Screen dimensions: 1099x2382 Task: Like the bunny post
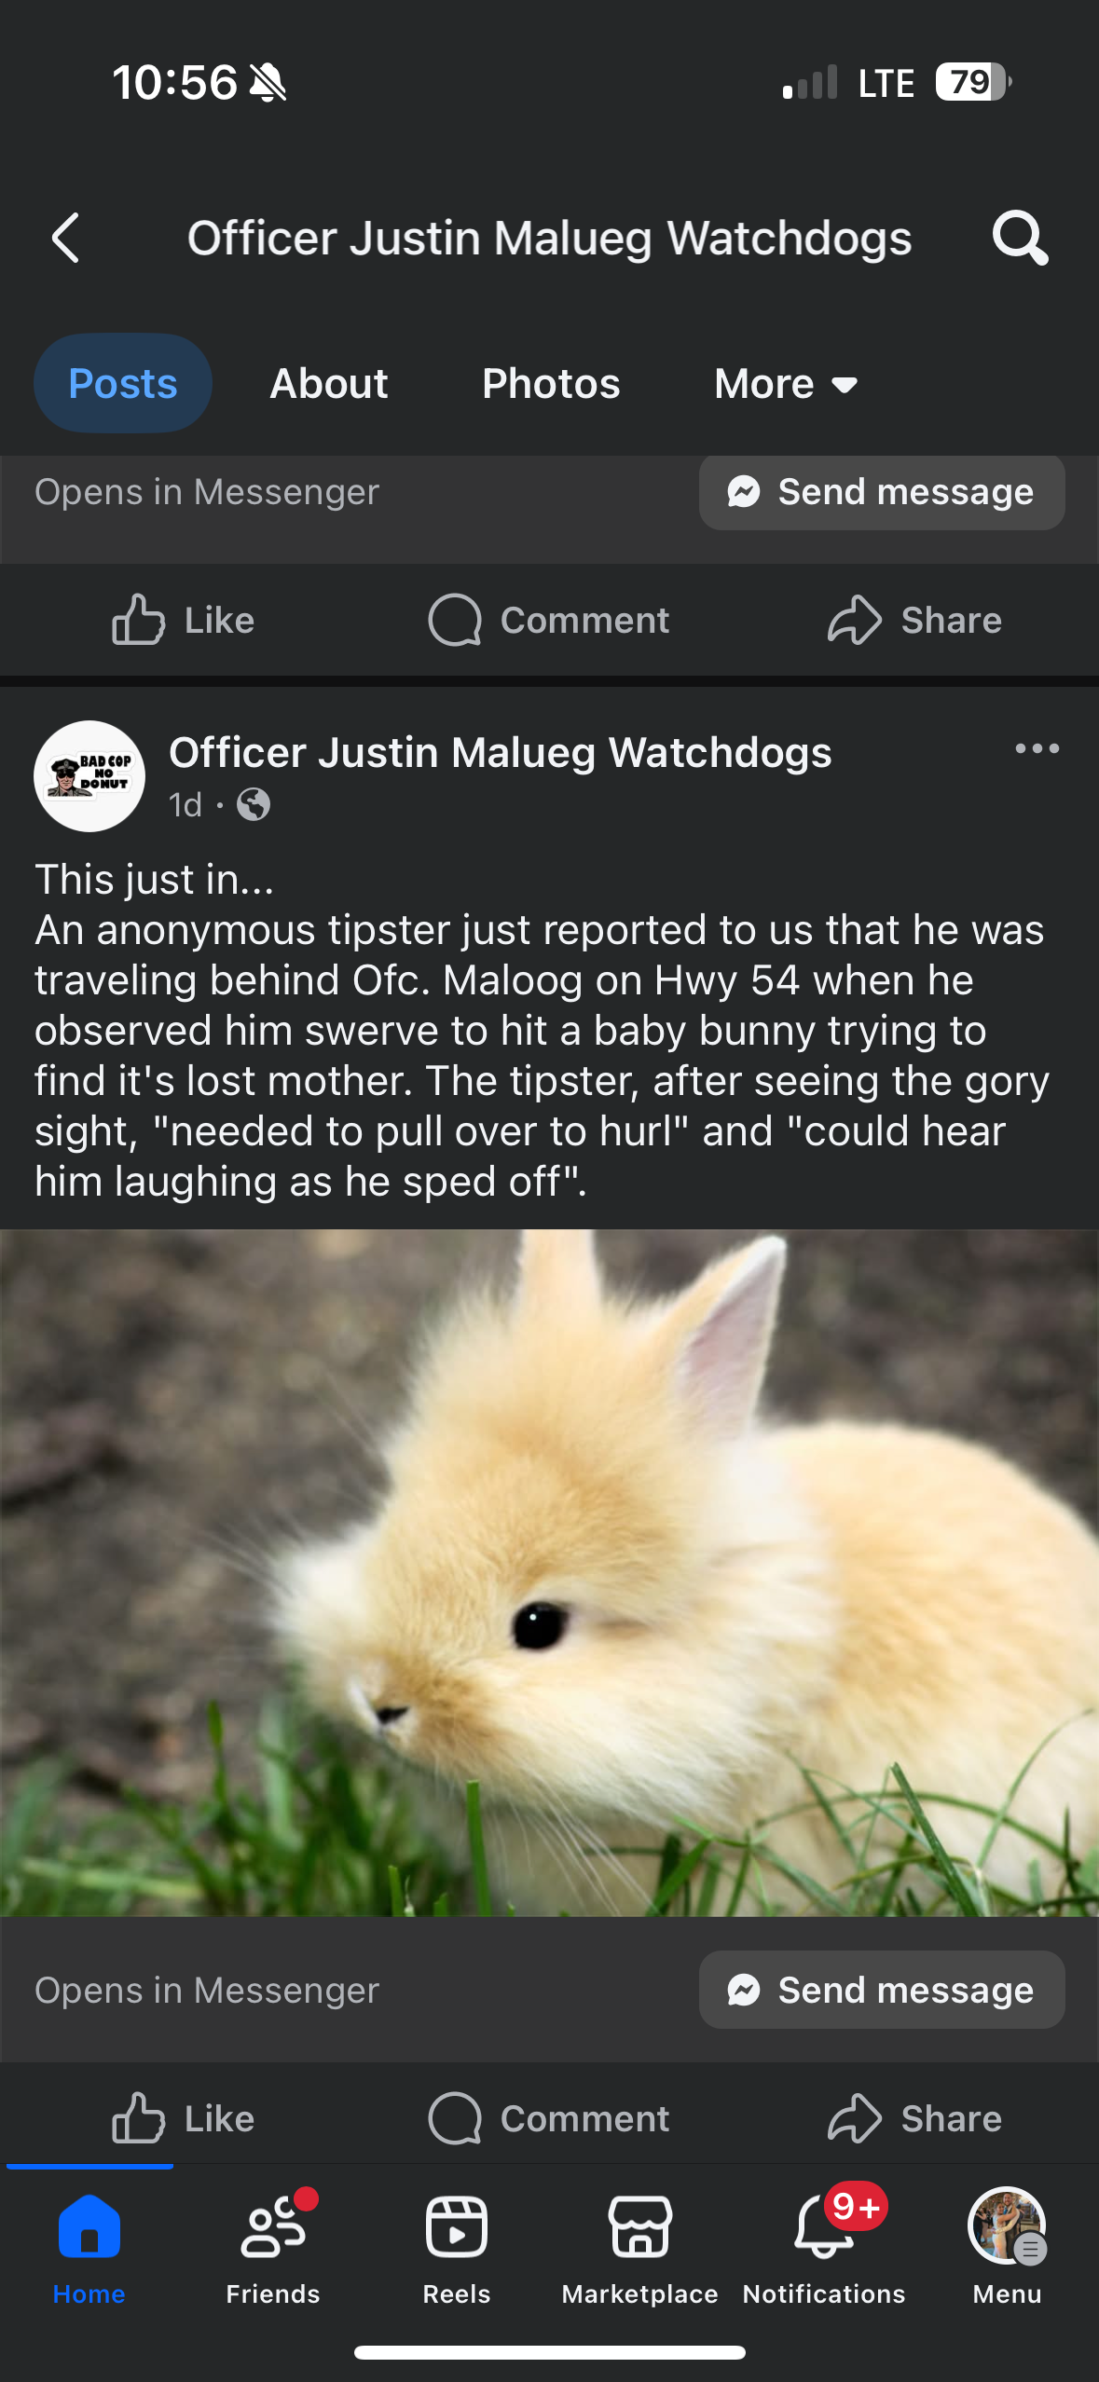tap(183, 2118)
